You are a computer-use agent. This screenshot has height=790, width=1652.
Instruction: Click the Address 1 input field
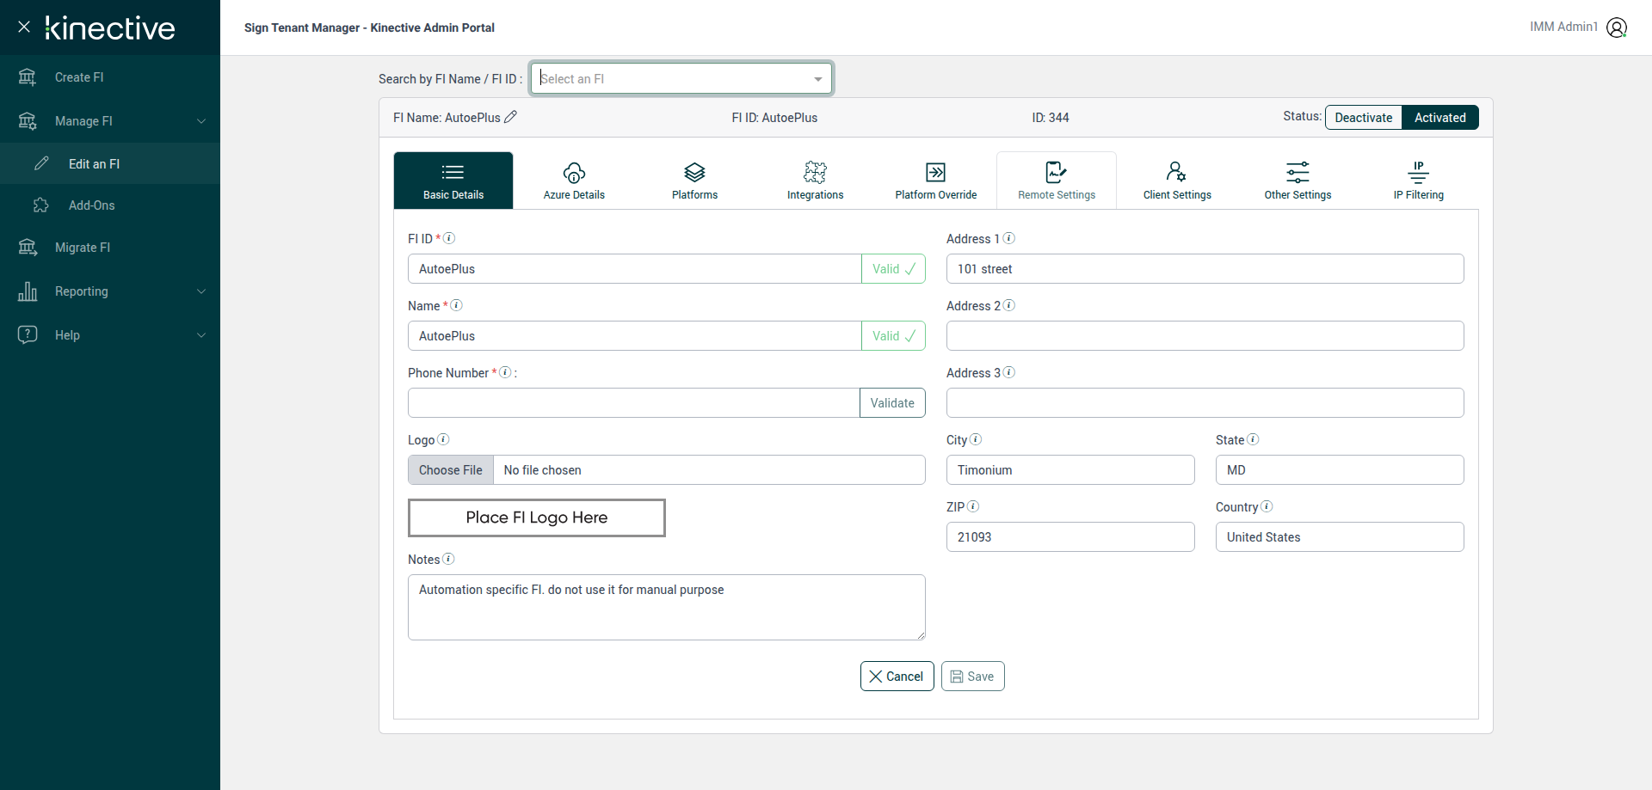(1205, 269)
